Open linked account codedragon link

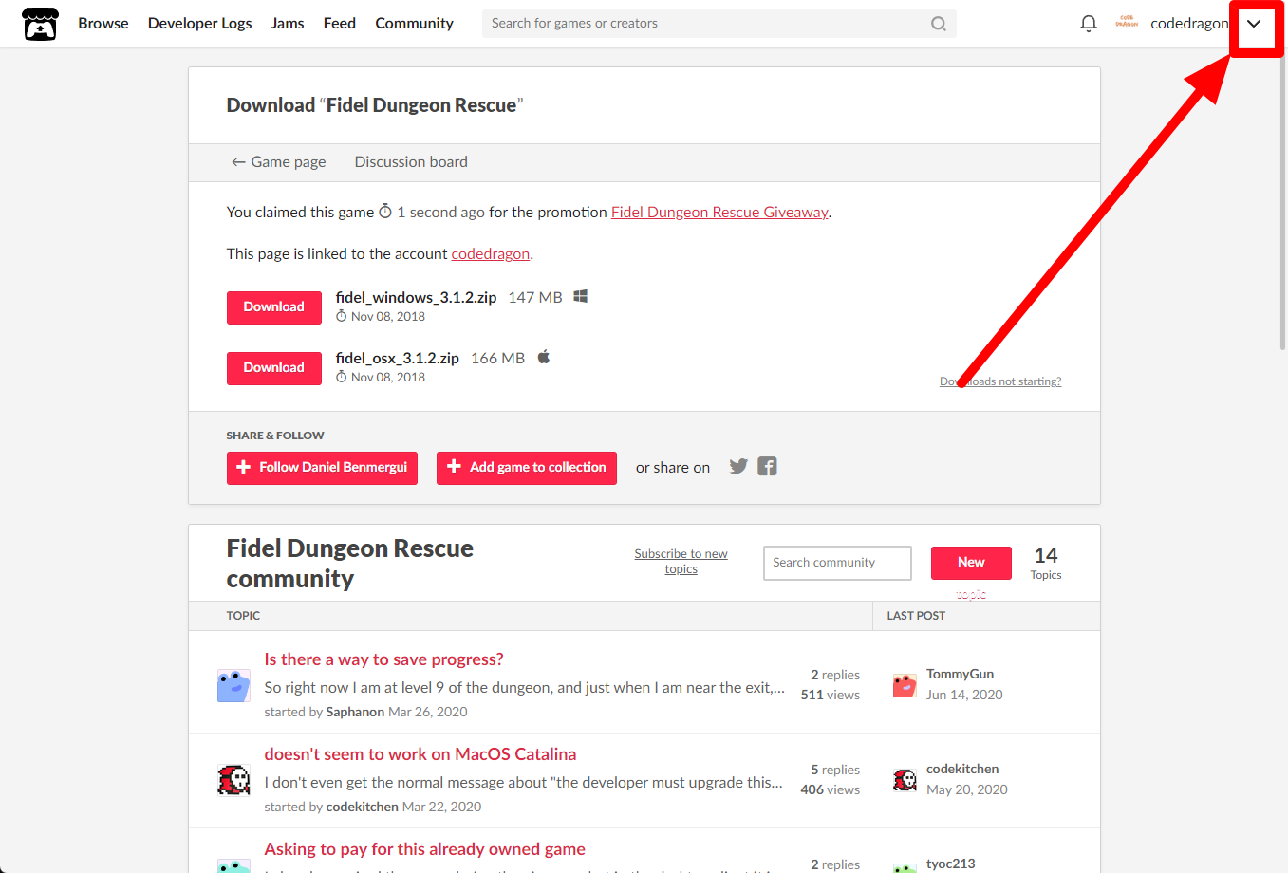pos(490,254)
